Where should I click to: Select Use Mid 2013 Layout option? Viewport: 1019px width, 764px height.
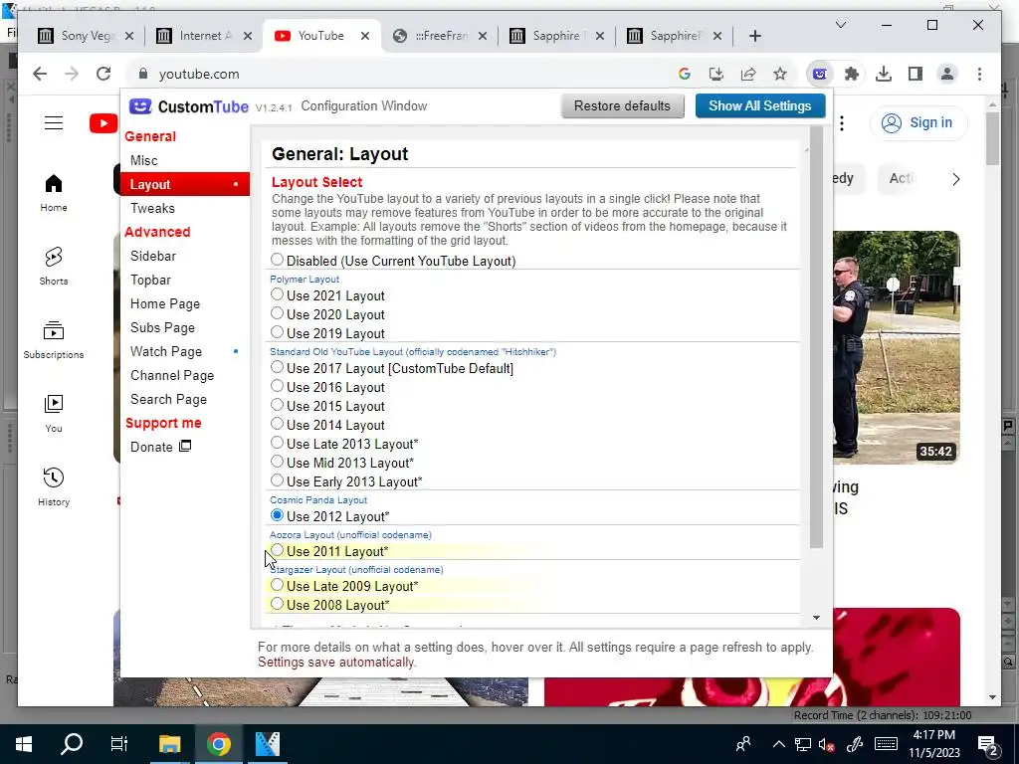278,462
